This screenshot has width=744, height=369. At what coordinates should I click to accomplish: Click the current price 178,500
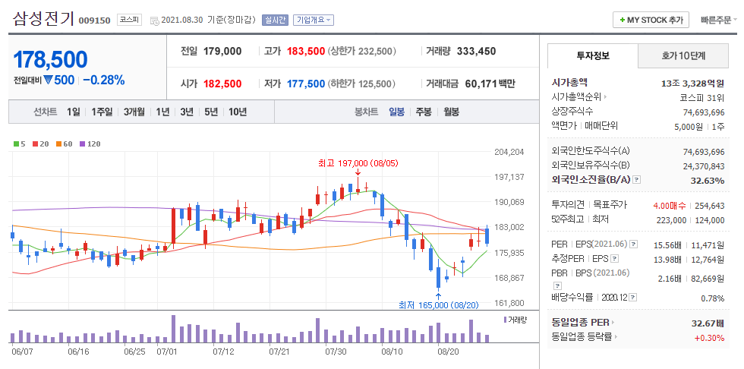tap(50, 59)
